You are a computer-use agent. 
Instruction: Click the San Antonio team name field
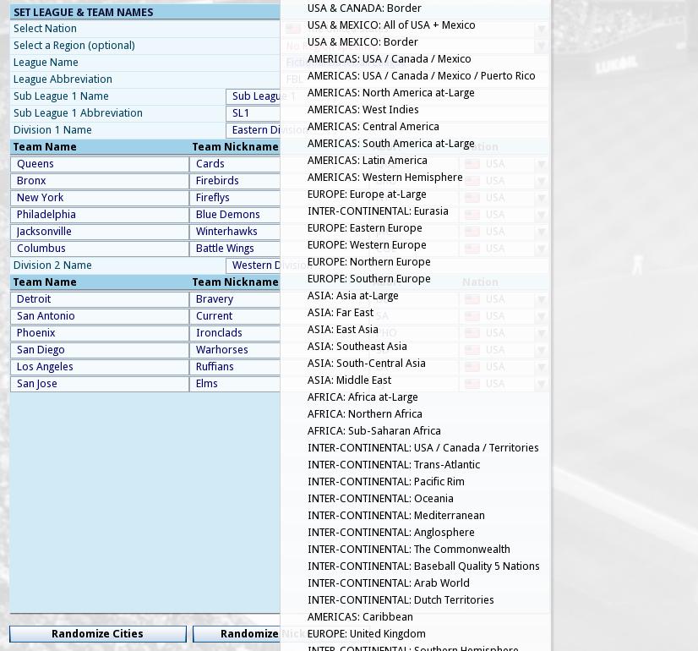click(99, 316)
